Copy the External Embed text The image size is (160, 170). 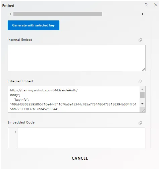coord(140,81)
